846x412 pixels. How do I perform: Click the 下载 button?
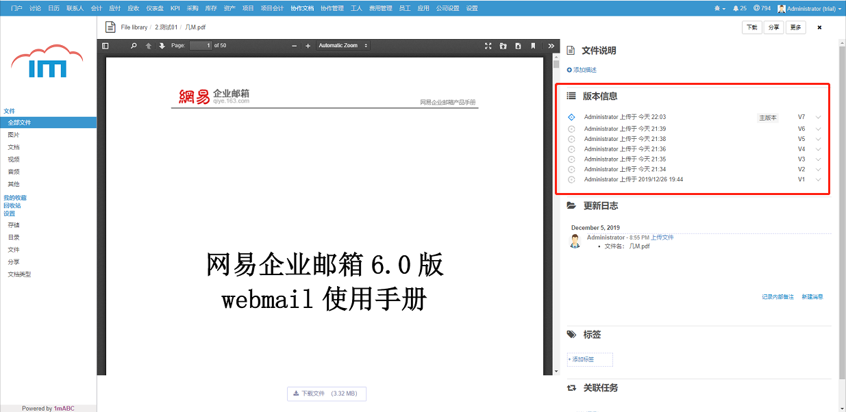click(751, 27)
